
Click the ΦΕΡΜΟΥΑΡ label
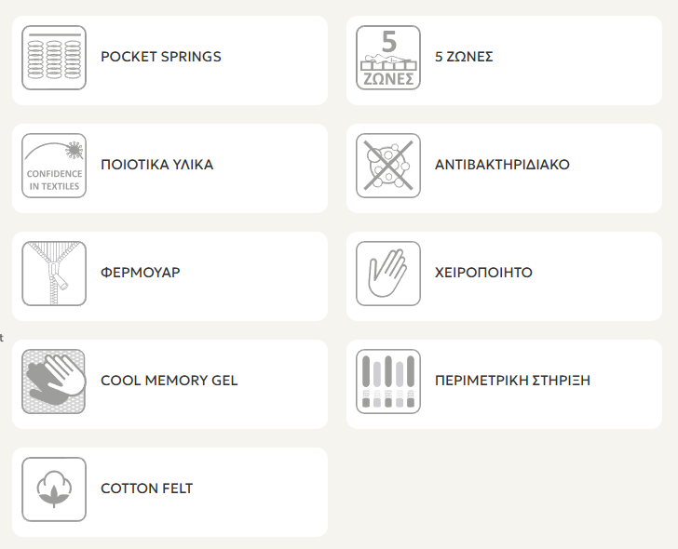coord(141,273)
